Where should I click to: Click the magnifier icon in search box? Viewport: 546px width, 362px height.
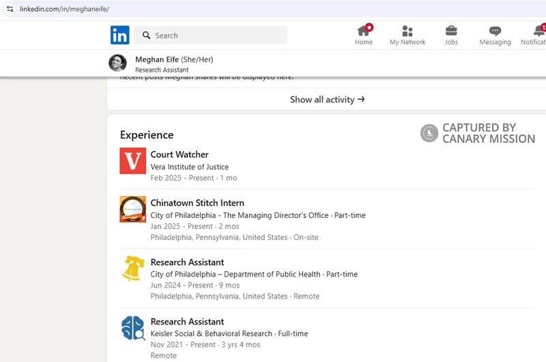146,36
